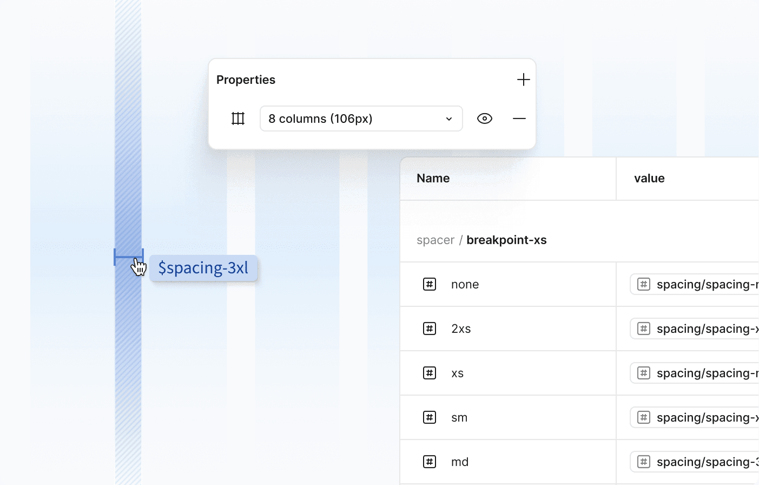Image resolution: width=759 pixels, height=485 pixels.
Task: Click the number icon next to md
Action: (430, 462)
